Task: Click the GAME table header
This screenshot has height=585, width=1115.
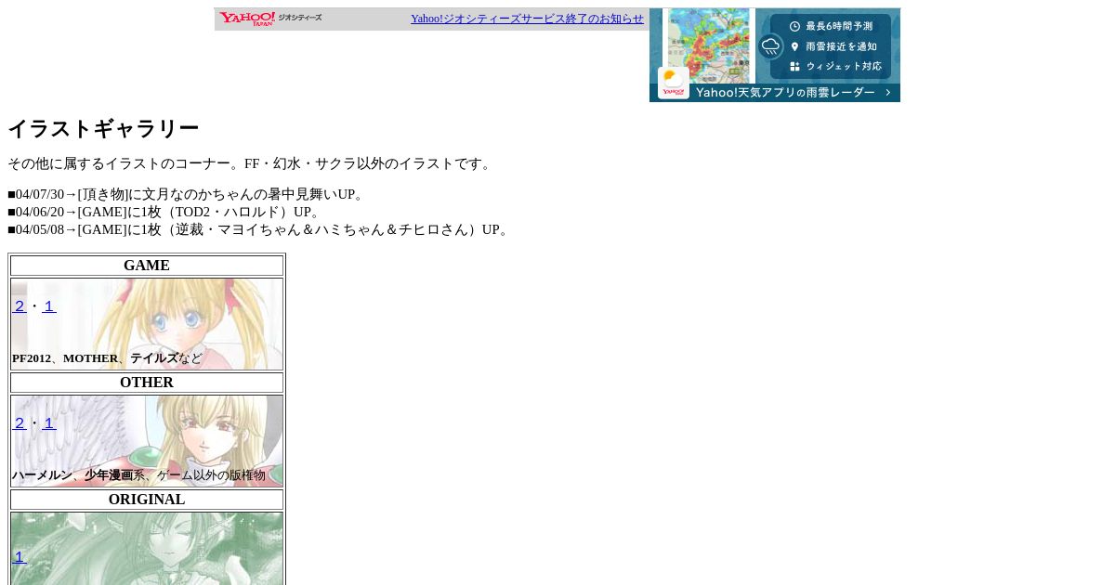Action: (147, 266)
